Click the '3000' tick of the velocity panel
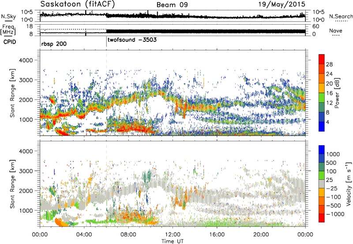The width and height of the screenshot is (353, 244). tap(26, 171)
